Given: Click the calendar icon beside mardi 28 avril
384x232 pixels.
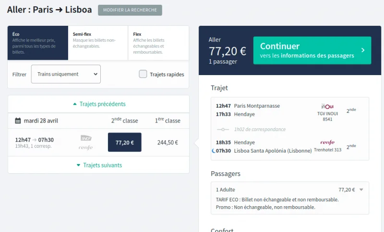Looking at the screenshot, I should (x=18, y=121).
